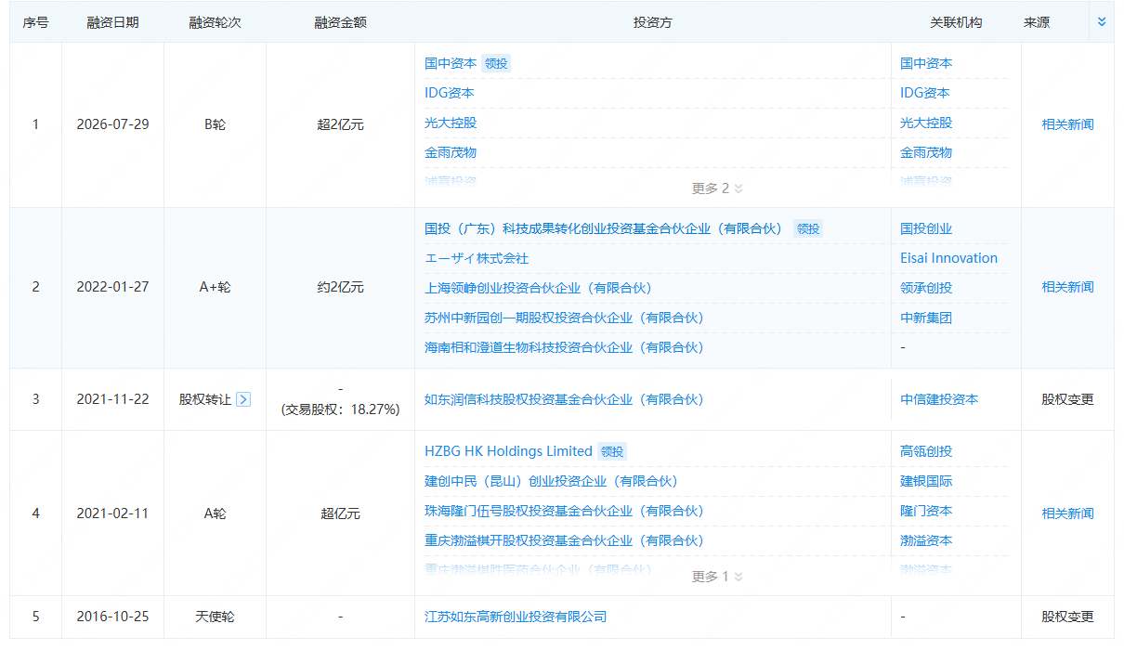The width and height of the screenshot is (1124, 650).
Task: Select 股权变更 source in 2016-10-25 row
Action: 1067,617
